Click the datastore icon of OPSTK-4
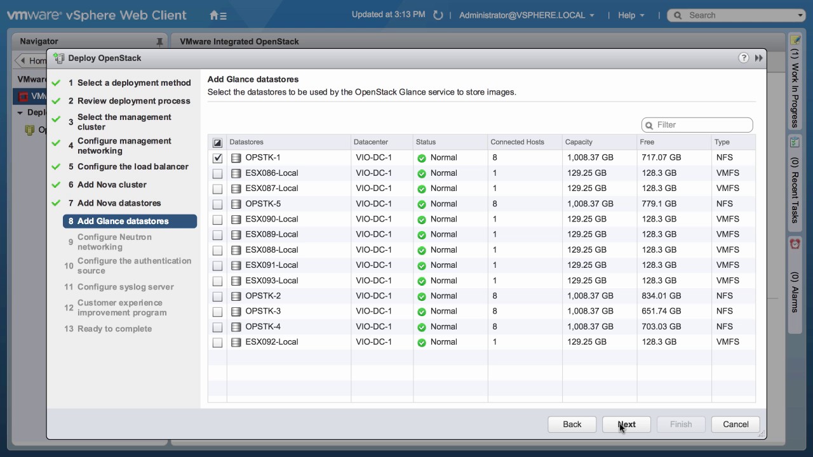The height and width of the screenshot is (457, 813). click(x=236, y=327)
